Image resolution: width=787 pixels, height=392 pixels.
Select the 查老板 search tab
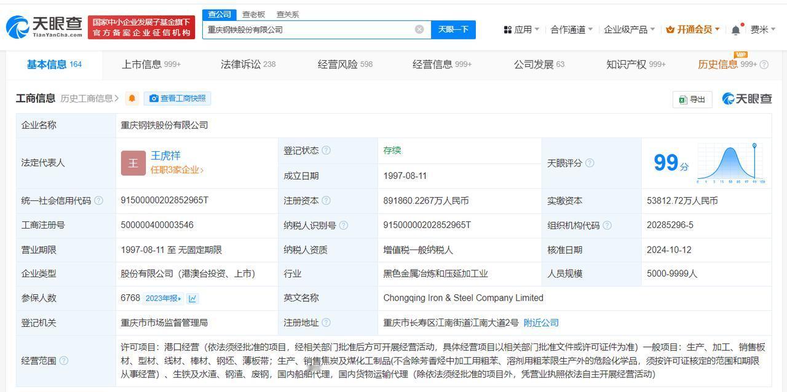tap(253, 14)
